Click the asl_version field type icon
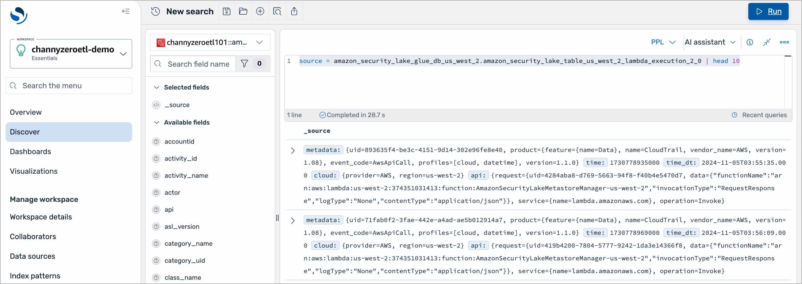This screenshot has width=802, height=284. click(156, 227)
